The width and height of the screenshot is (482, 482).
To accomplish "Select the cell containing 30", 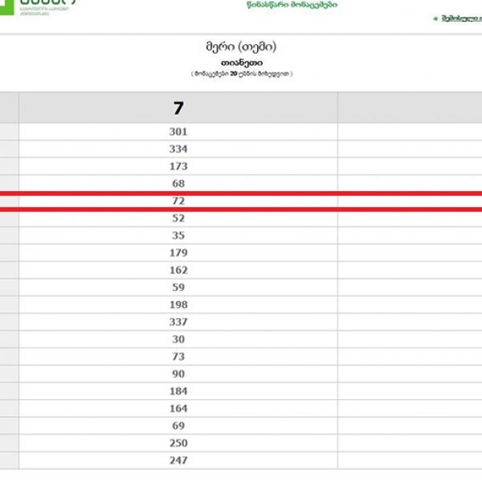I will point(178,340).
